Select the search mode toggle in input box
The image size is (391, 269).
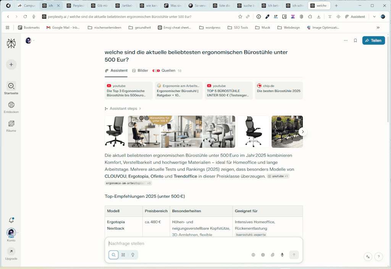(113, 255)
